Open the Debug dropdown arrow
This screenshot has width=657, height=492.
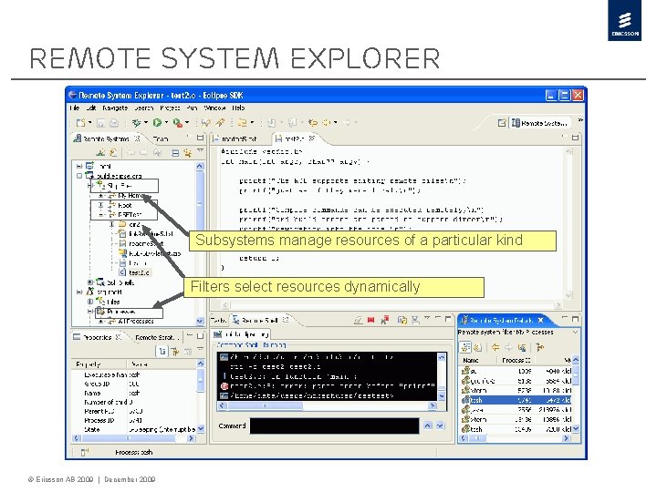[146, 123]
